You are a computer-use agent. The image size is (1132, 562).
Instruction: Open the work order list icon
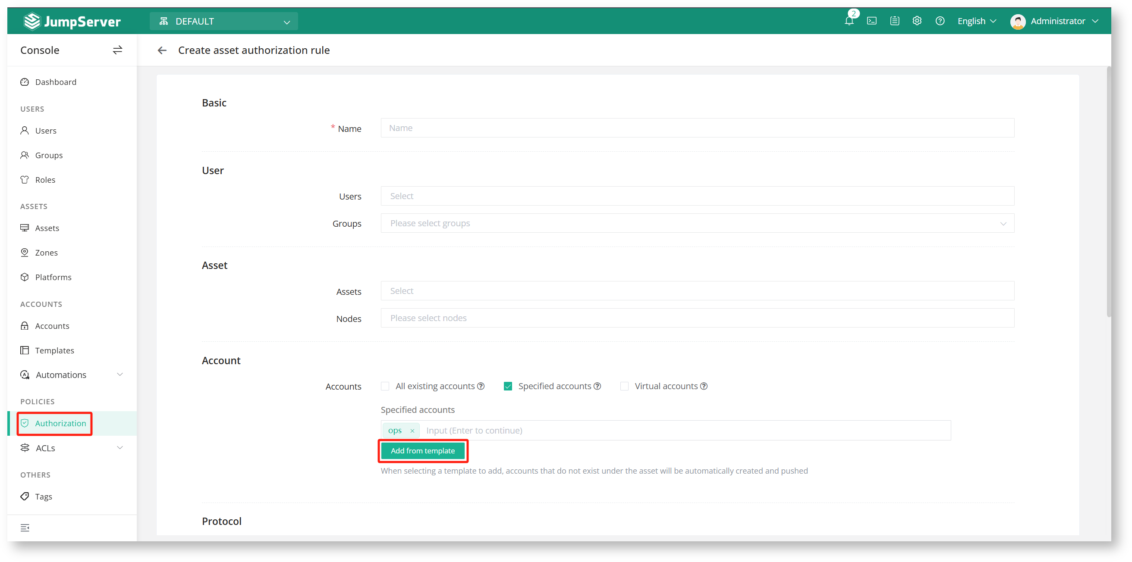pyautogui.click(x=895, y=21)
